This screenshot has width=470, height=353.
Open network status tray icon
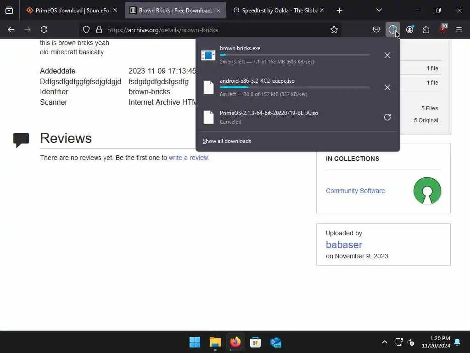click(399, 342)
